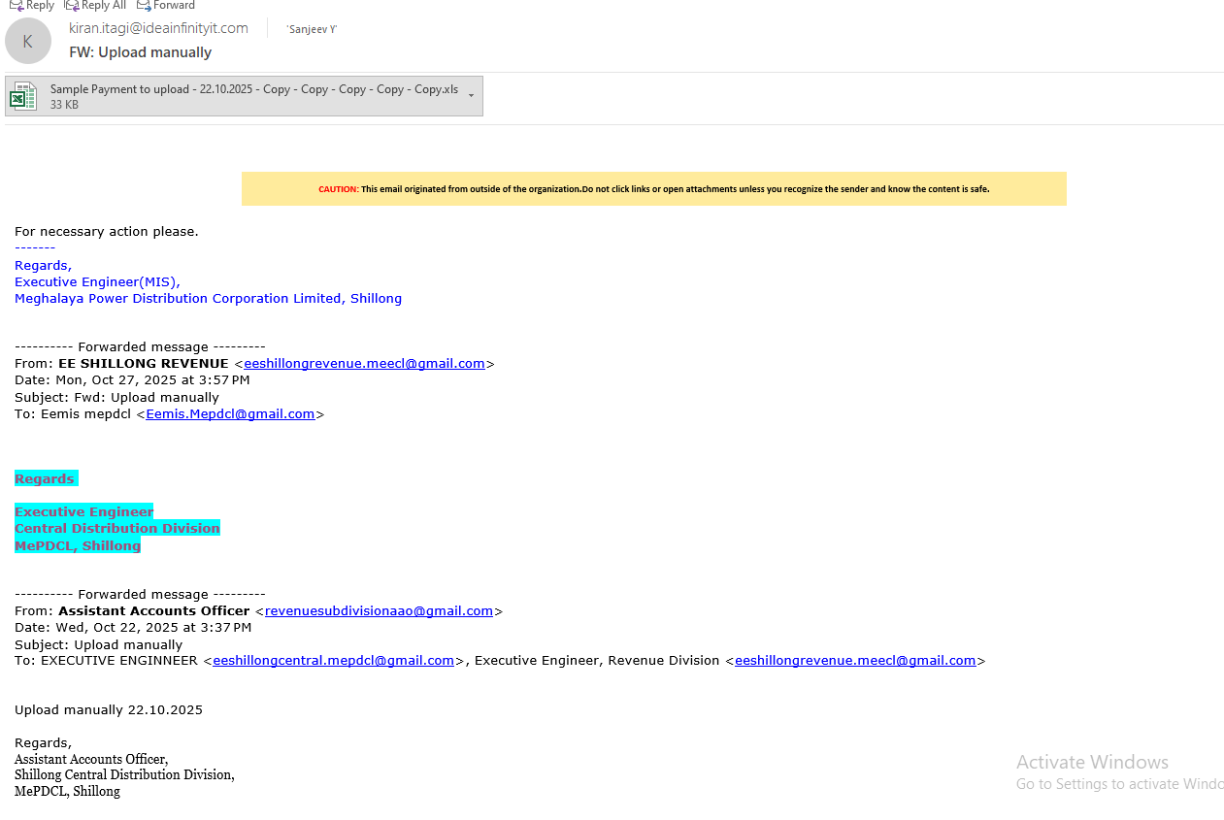
Task: Click the blue 'Executive Engineer(MIS),' line
Action: tap(97, 281)
